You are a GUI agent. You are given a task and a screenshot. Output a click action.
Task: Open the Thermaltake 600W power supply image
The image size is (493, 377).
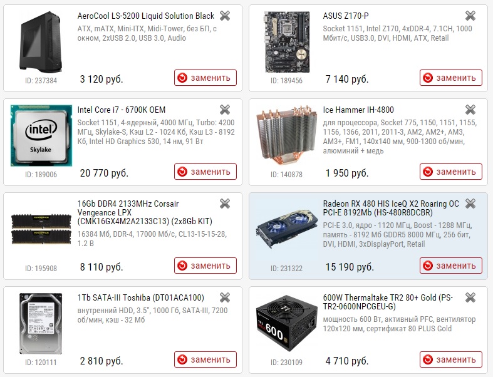coord(287,324)
